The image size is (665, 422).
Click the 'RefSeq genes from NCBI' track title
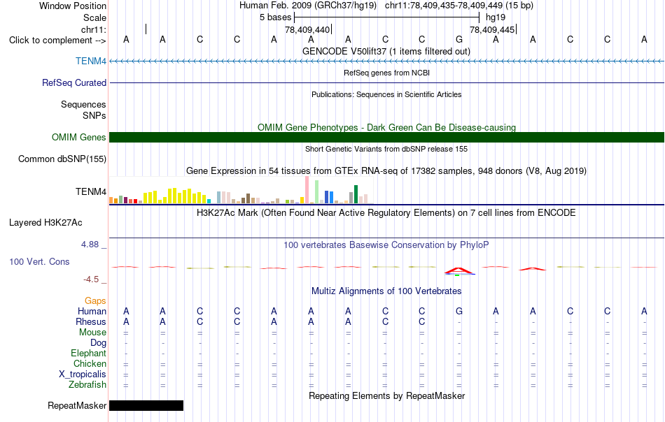386,73
